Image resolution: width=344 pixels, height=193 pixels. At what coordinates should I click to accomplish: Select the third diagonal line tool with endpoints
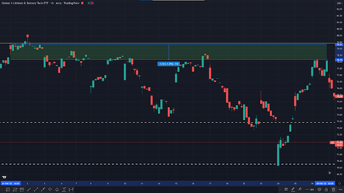click(43, 189)
